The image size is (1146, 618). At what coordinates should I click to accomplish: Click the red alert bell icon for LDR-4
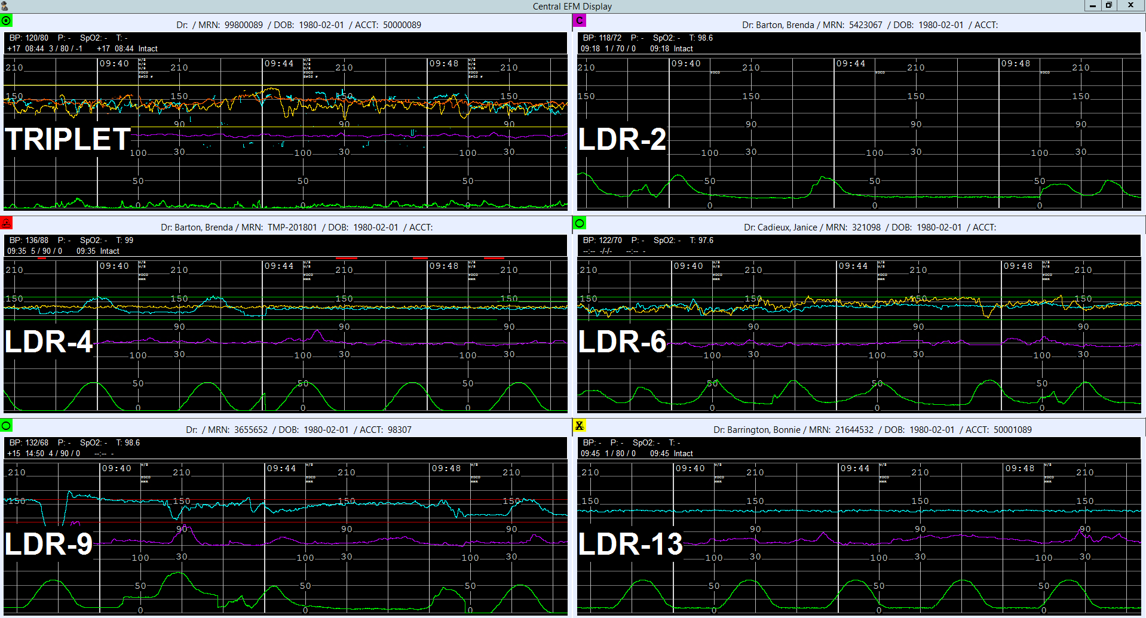pos(6,223)
